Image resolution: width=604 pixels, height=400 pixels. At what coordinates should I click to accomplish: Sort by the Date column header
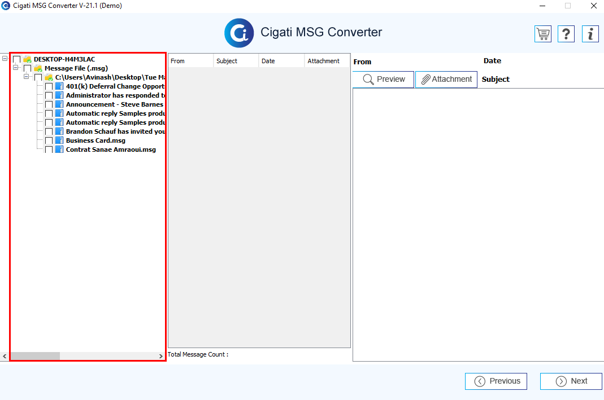(281, 61)
